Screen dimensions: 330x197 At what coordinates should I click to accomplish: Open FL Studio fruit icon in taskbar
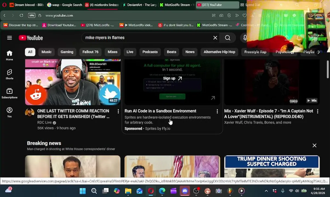(230, 191)
